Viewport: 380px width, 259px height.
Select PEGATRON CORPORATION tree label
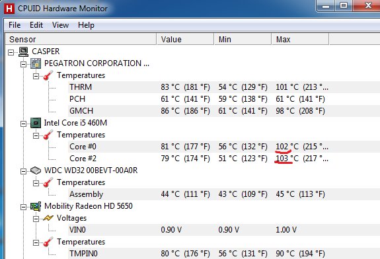point(96,63)
